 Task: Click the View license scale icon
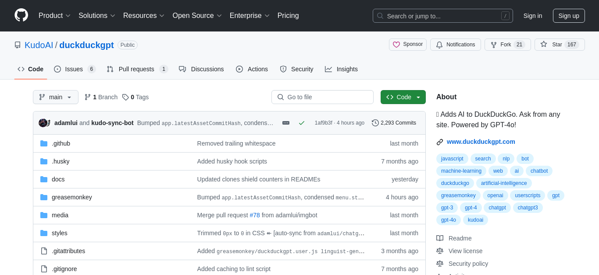point(440,251)
